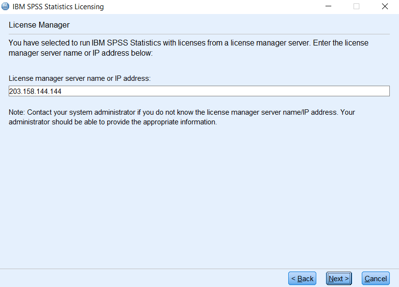This screenshot has width=399, height=287.
Task: Click the server name or IP address label
Action: tap(80, 78)
